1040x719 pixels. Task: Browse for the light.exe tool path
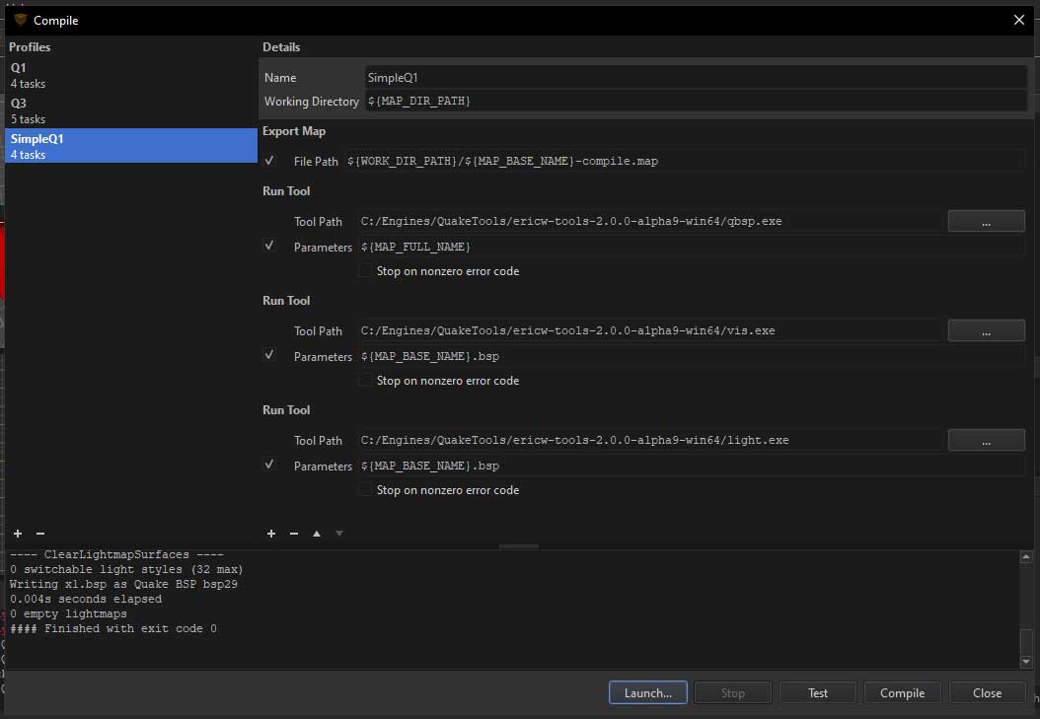(987, 440)
